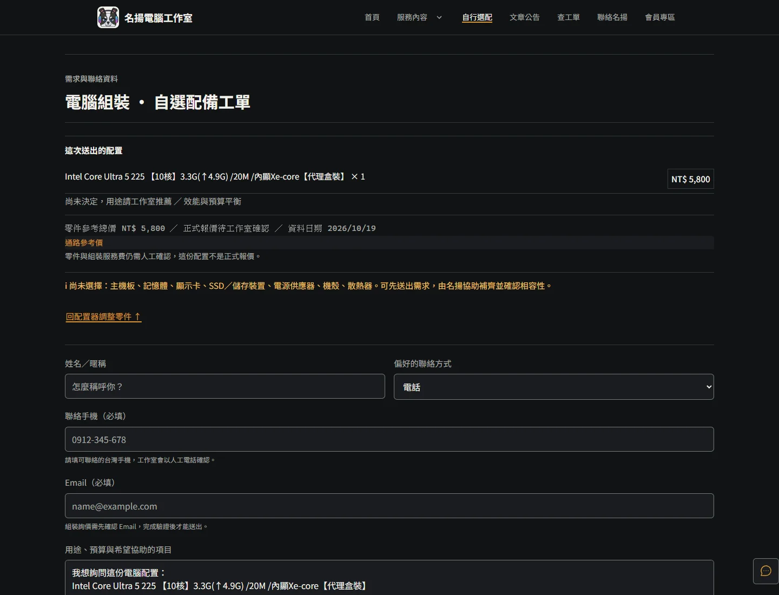
Task: Visit the 聯絡名揚 navigation link
Action: pos(612,17)
